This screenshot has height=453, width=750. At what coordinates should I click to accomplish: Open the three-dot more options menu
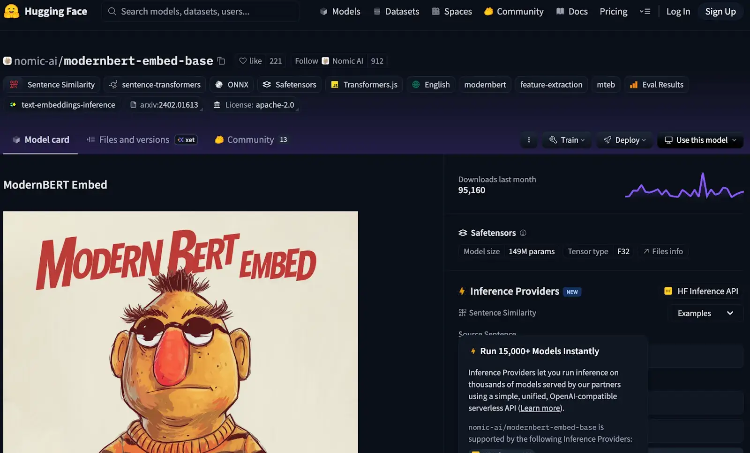529,140
